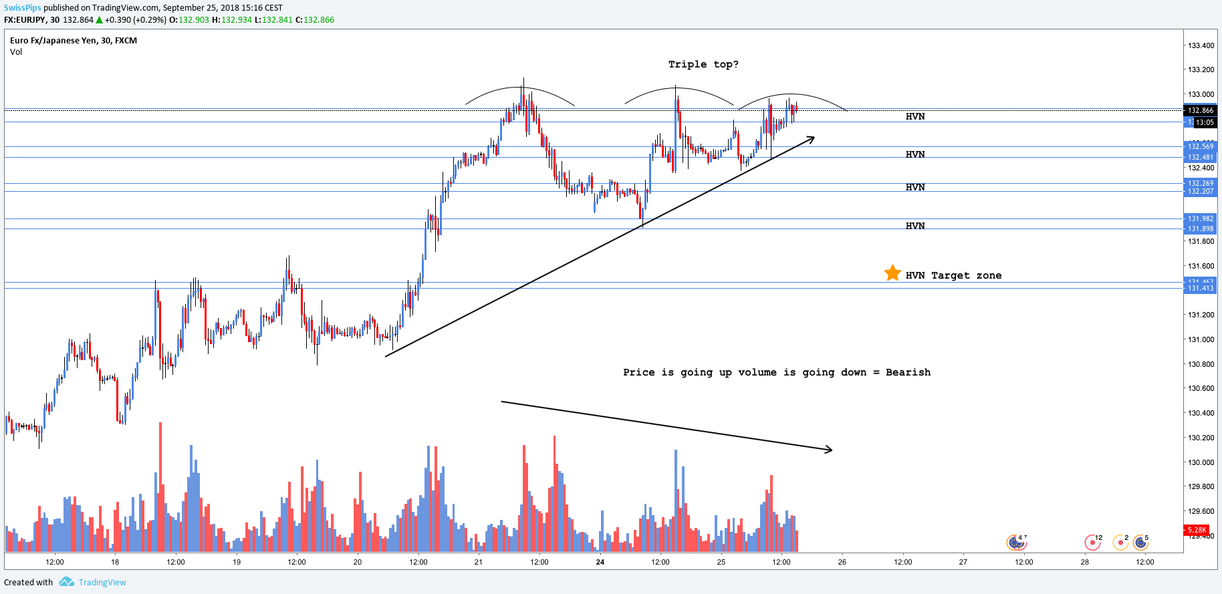This screenshot has height=594, width=1222.
Task: Click the chart title Euro Fx/Japanese Yen, 30, FXCM
Action: click(74, 41)
